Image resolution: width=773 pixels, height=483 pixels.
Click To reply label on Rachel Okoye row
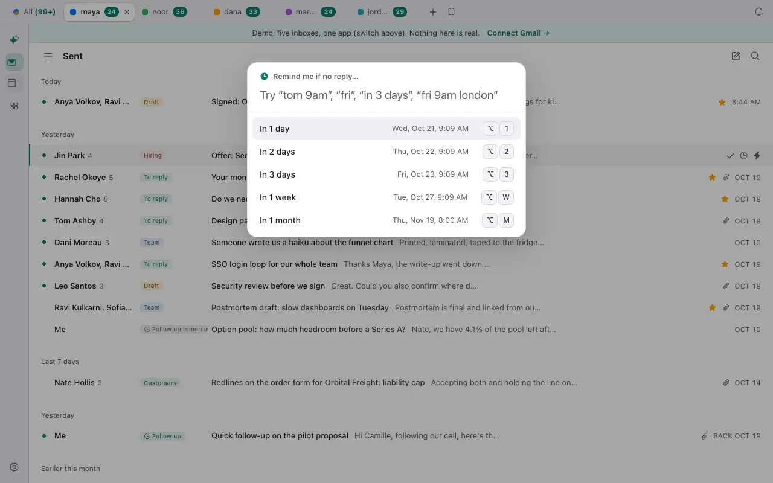(156, 178)
